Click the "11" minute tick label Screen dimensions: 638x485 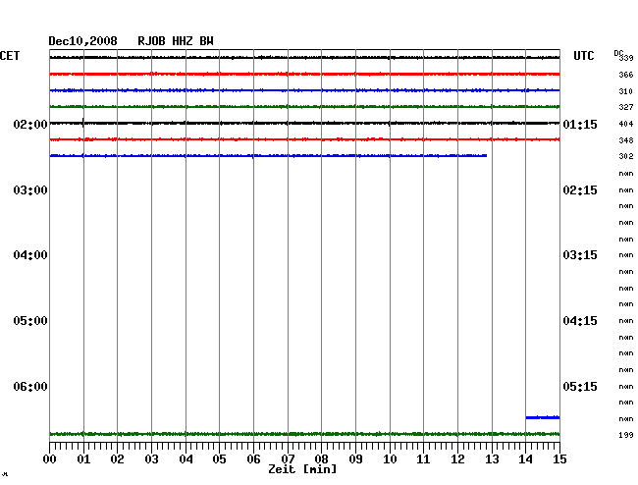point(423,459)
